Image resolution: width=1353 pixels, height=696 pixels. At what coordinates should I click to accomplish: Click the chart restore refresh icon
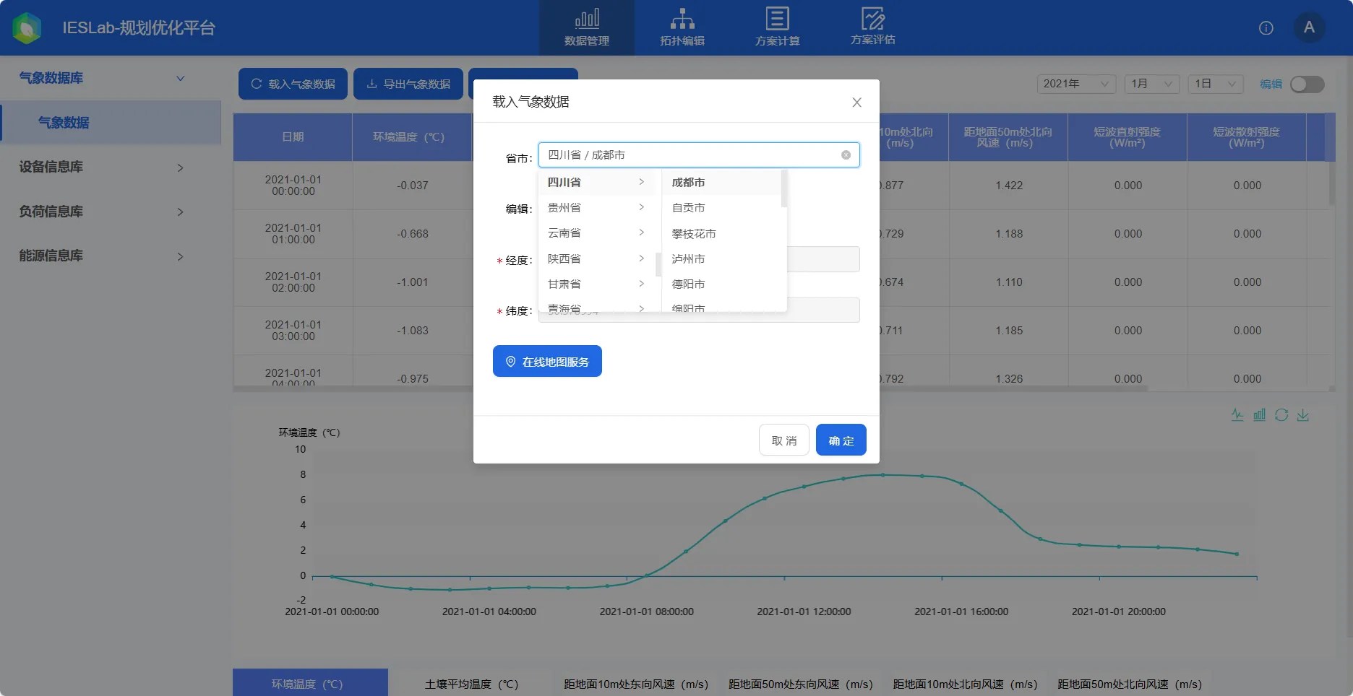point(1281,415)
